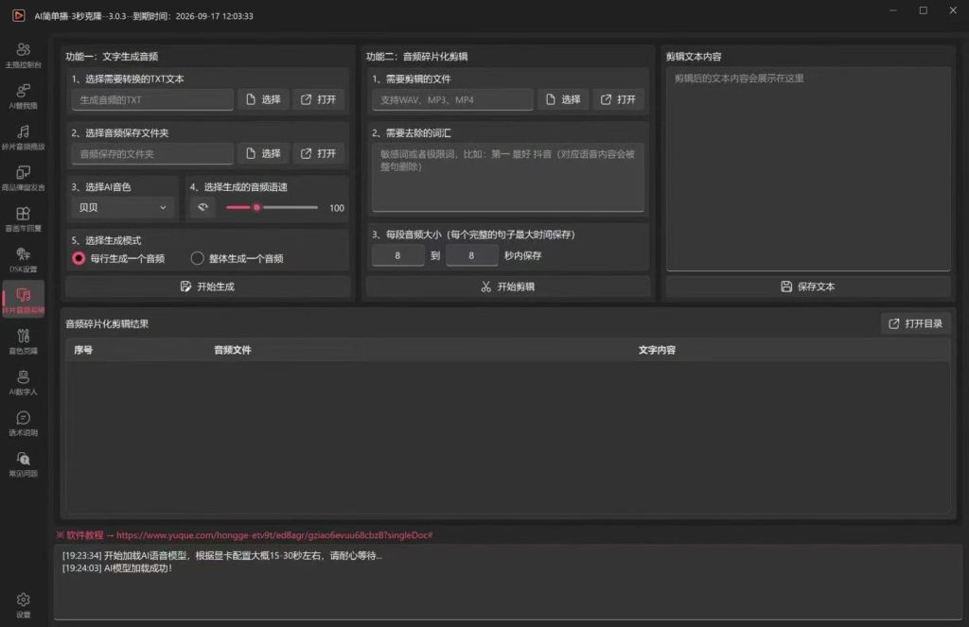Open DSK设置 in the sidebar
This screenshot has width=969, height=627.
[23, 259]
